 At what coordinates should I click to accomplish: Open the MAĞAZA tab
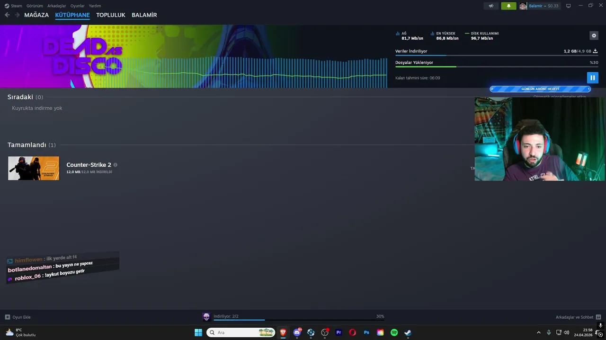click(x=36, y=15)
